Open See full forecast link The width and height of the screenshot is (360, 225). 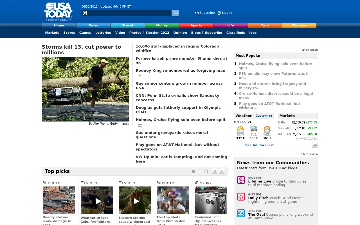[259, 145]
